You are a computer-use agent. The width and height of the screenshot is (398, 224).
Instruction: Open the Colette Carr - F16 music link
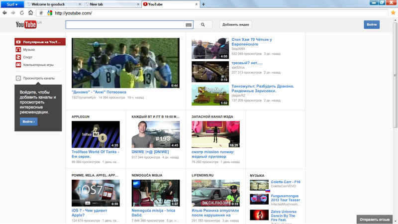pyautogui.click(x=286, y=182)
